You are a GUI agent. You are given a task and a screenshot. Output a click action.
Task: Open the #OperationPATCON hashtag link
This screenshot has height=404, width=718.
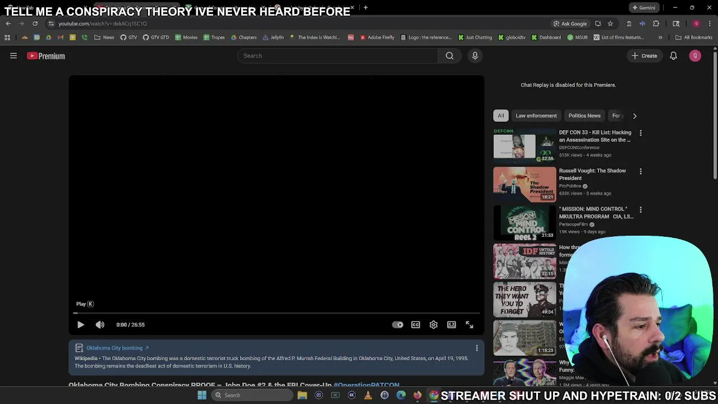click(x=366, y=385)
